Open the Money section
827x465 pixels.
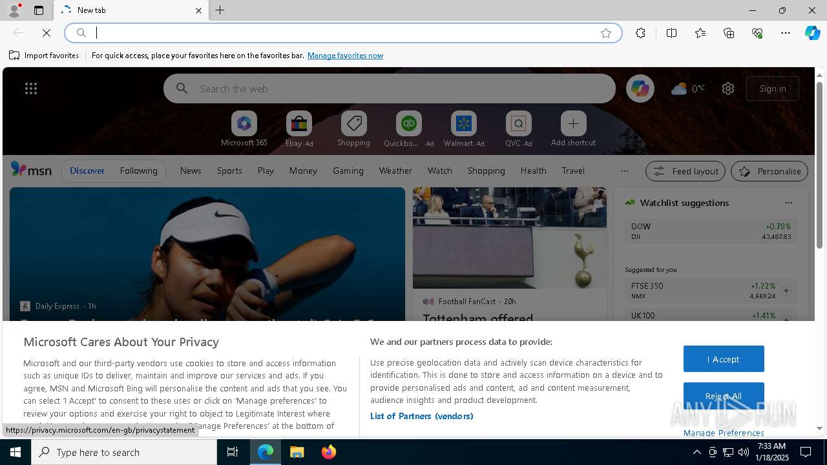tap(303, 170)
